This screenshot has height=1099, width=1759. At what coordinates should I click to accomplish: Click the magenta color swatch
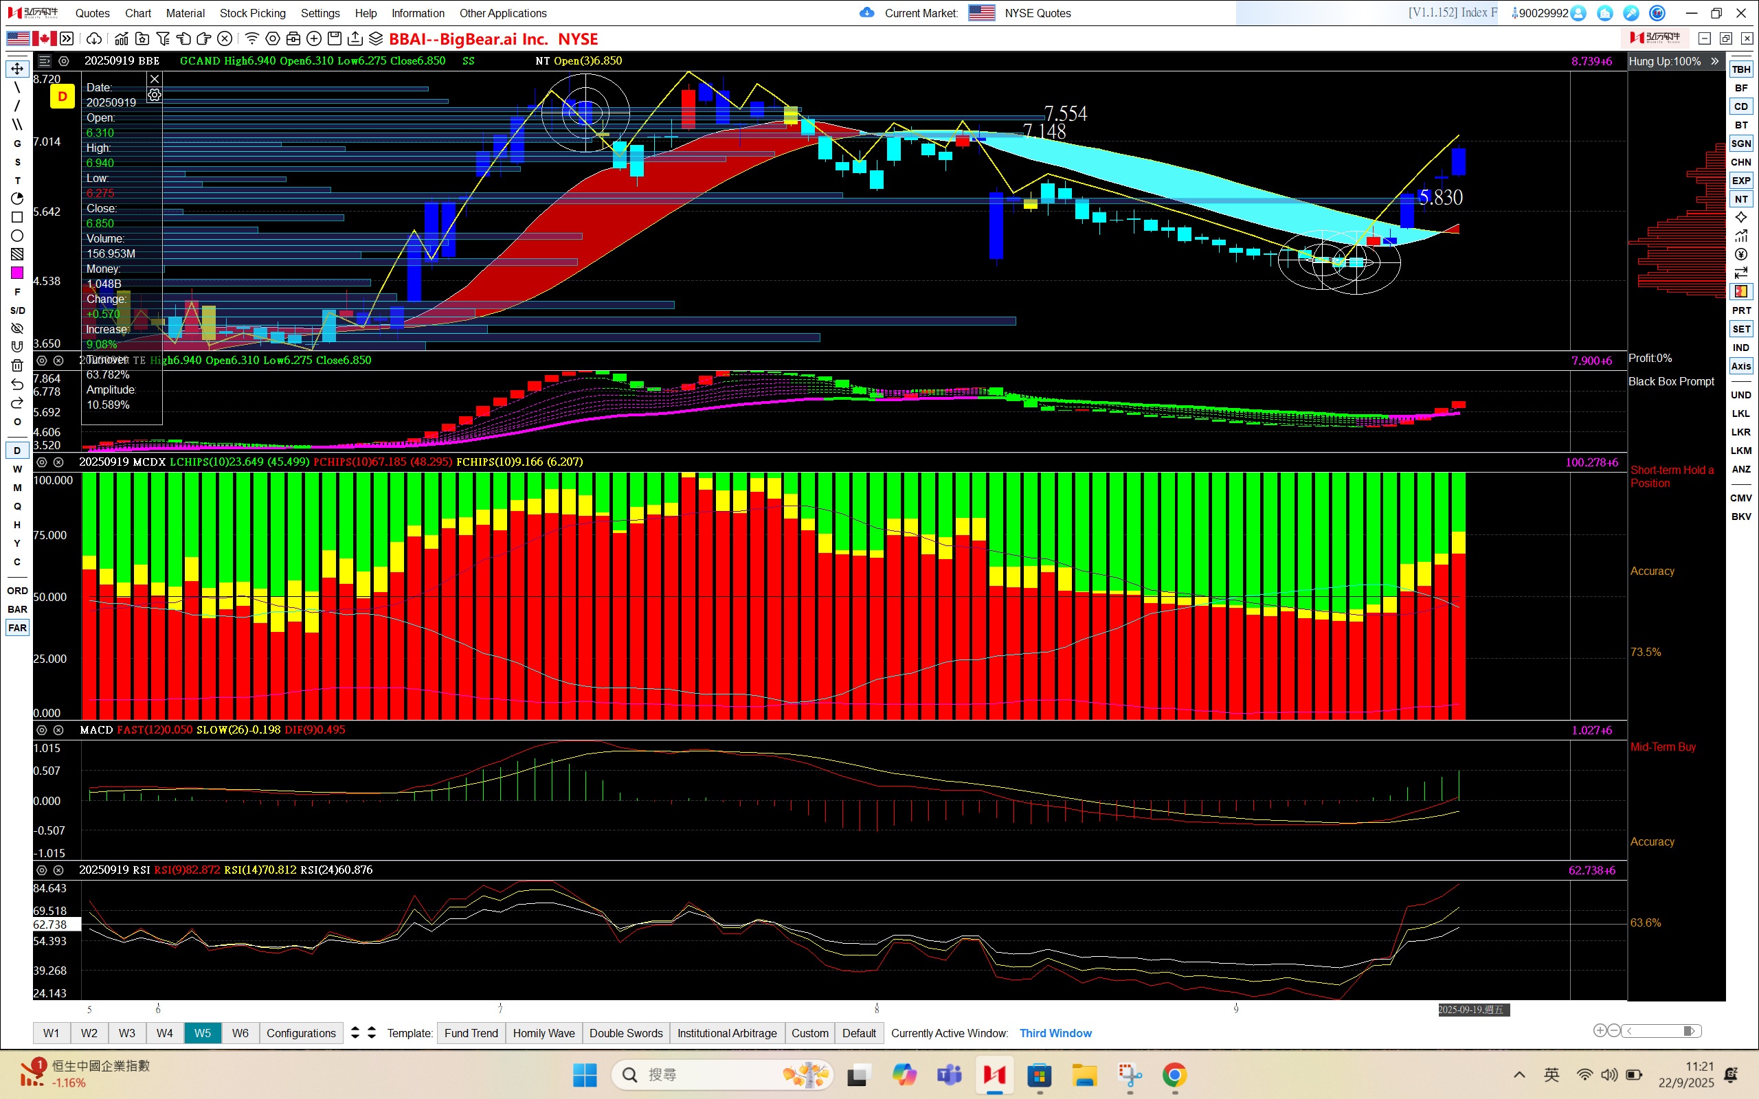[x=17, y=273]
